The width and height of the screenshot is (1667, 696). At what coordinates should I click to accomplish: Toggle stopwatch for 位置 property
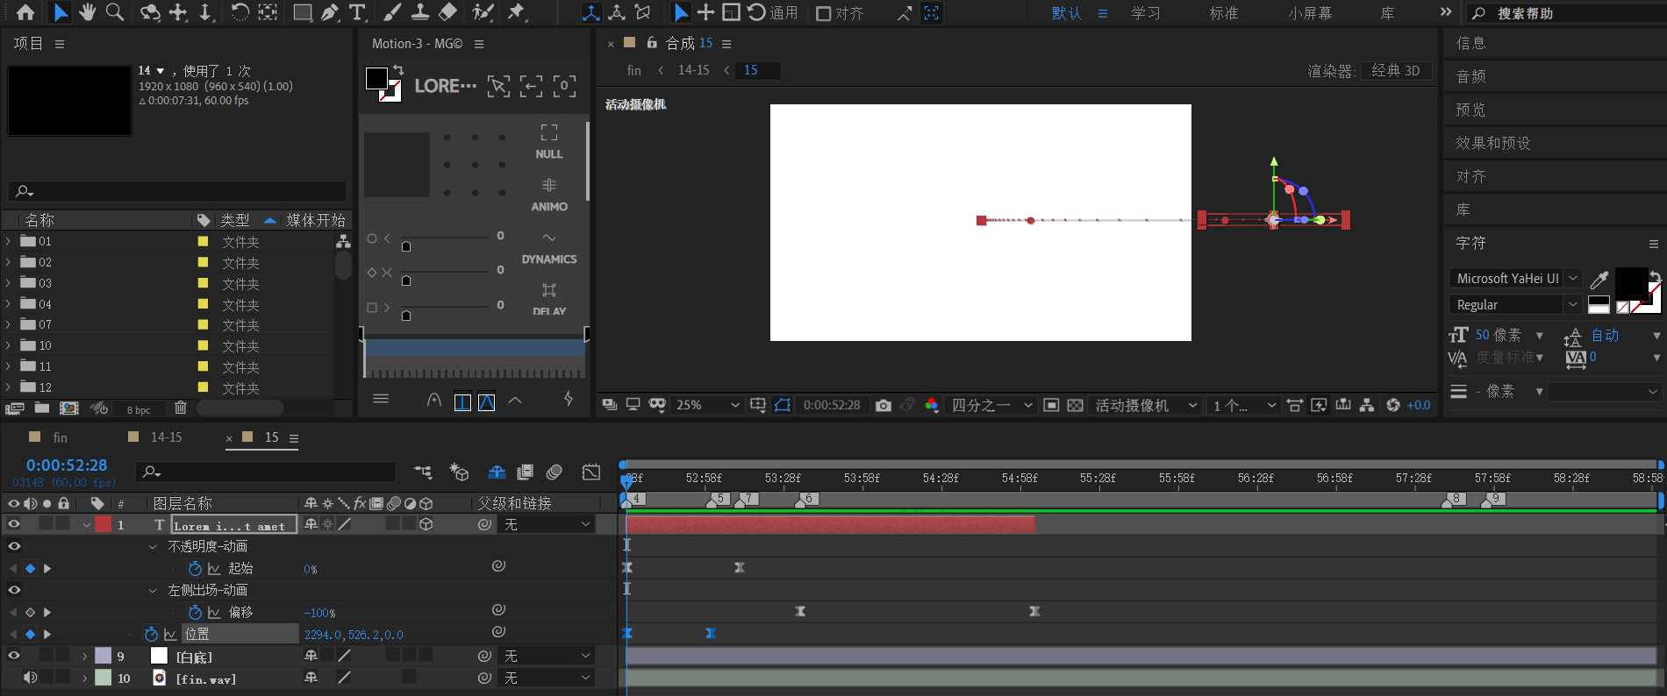[151, 634]
